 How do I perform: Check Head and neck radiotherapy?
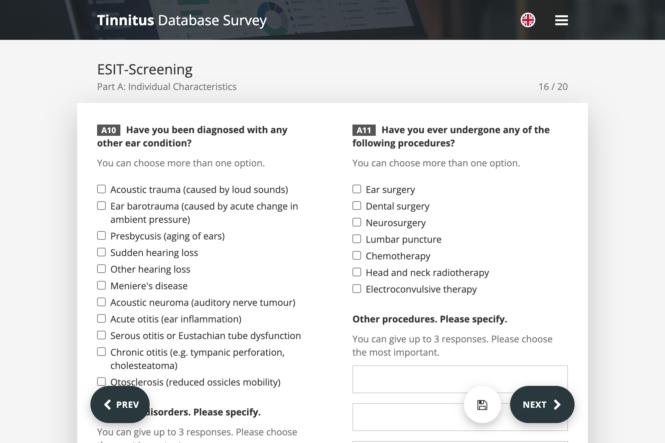point(357,272)
